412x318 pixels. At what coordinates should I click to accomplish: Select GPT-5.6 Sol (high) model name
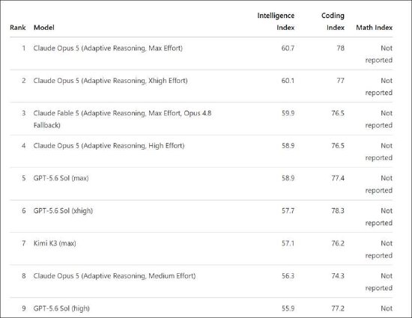tap(61, 308)
